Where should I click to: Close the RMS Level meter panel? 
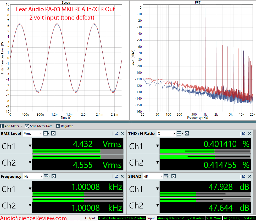click(x=122, y=133)
